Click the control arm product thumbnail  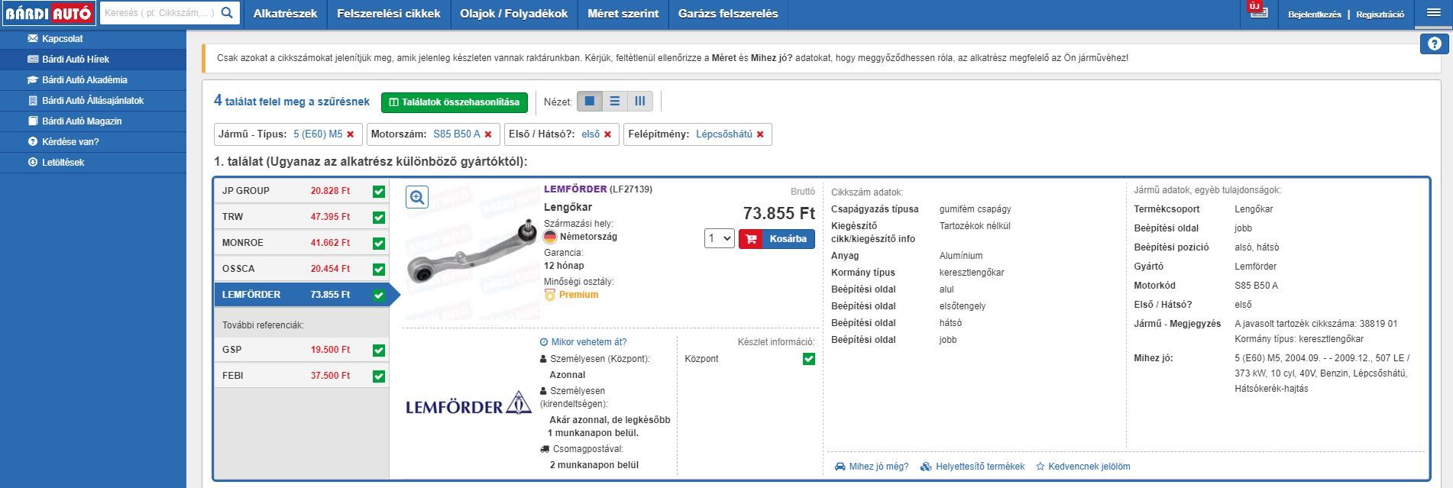(x=471, y=251)
